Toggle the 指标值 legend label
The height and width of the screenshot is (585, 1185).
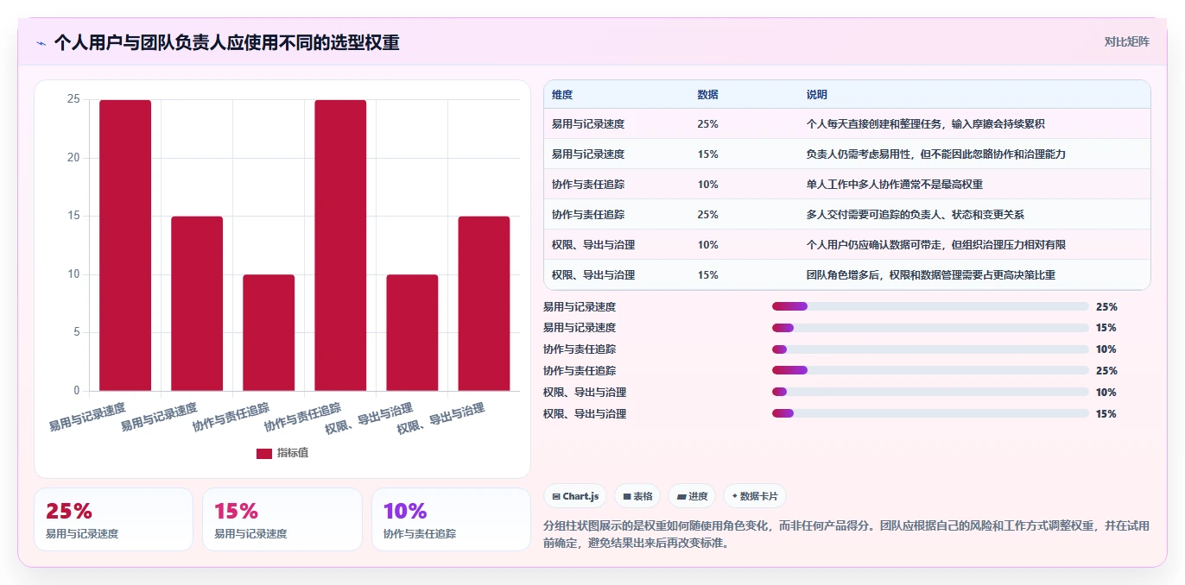point(293,453)
